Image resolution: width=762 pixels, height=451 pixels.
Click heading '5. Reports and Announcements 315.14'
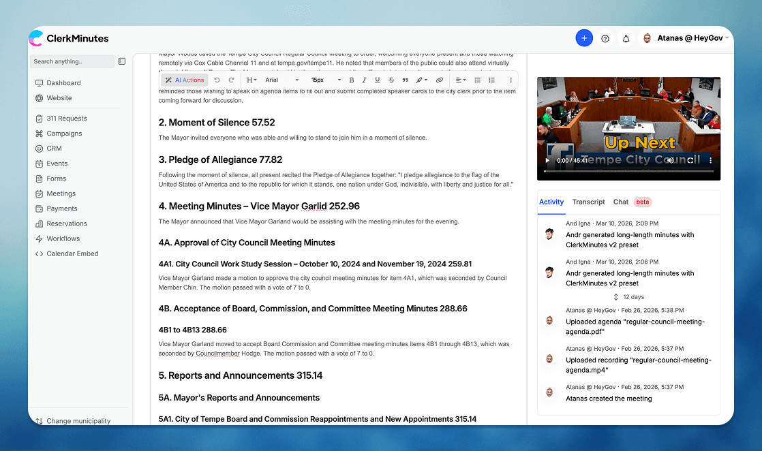click(x=241, y=375)
